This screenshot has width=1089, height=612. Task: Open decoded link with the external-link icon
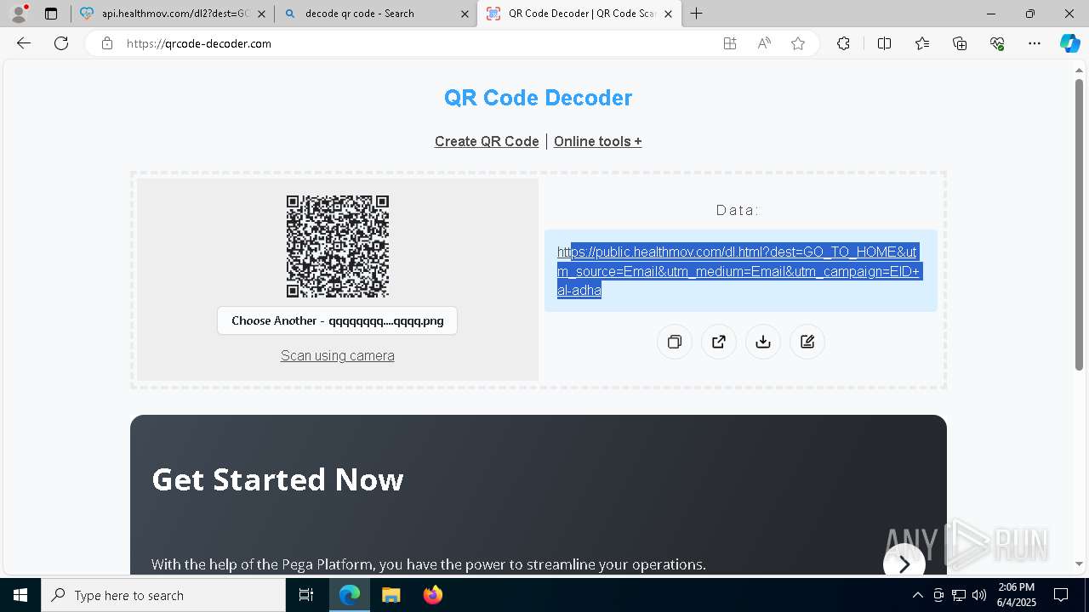click(719, 342)
